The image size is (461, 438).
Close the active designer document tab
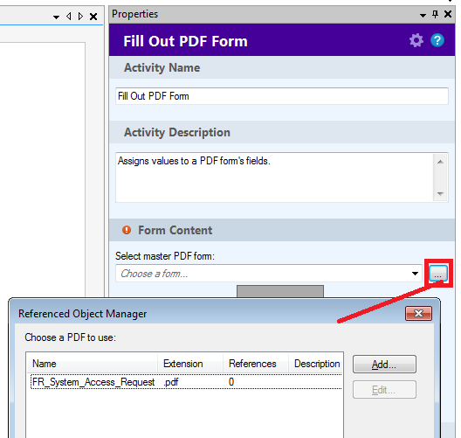tap(93, 17)
